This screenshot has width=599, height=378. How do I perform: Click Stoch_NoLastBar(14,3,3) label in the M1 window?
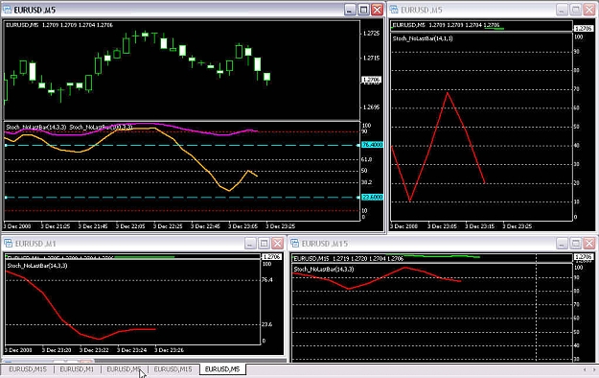click(x=37, y=266)
